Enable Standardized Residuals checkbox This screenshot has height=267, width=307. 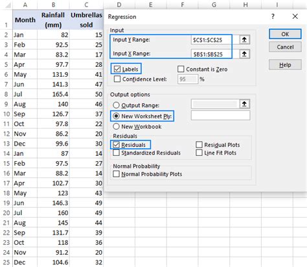[116, 153]
